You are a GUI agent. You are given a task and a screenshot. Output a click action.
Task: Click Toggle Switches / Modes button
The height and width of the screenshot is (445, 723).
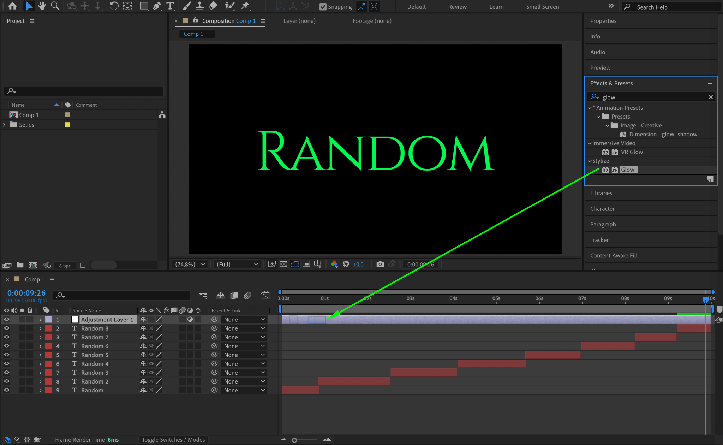[173, 440]
